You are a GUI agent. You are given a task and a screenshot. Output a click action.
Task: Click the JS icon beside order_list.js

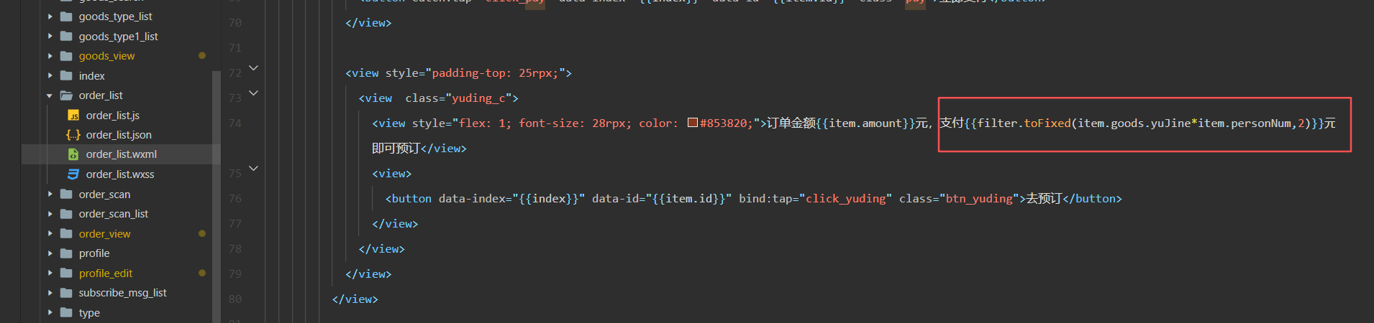(73, 116)
